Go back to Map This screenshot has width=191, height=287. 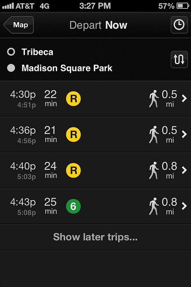(x=19, y=25)
